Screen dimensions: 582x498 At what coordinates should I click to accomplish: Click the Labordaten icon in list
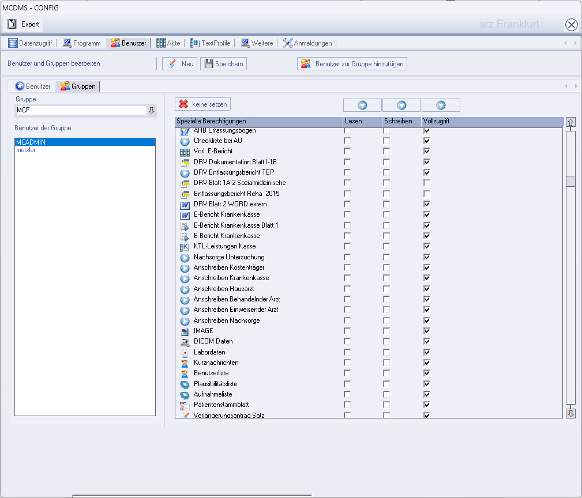(185, 352)
